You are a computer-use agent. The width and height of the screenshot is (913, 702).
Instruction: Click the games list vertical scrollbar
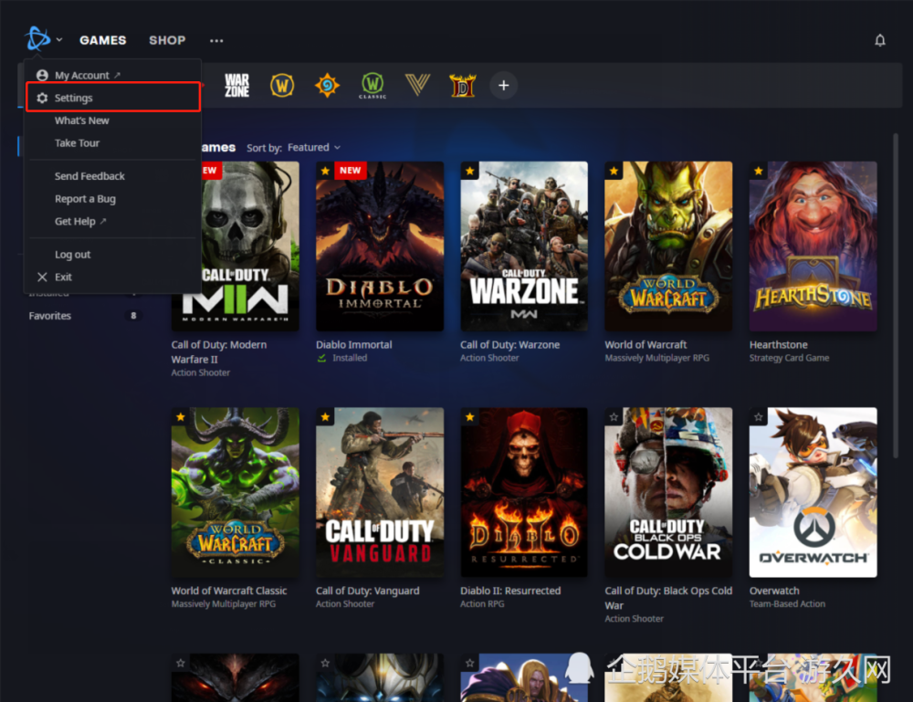(896, 296)
